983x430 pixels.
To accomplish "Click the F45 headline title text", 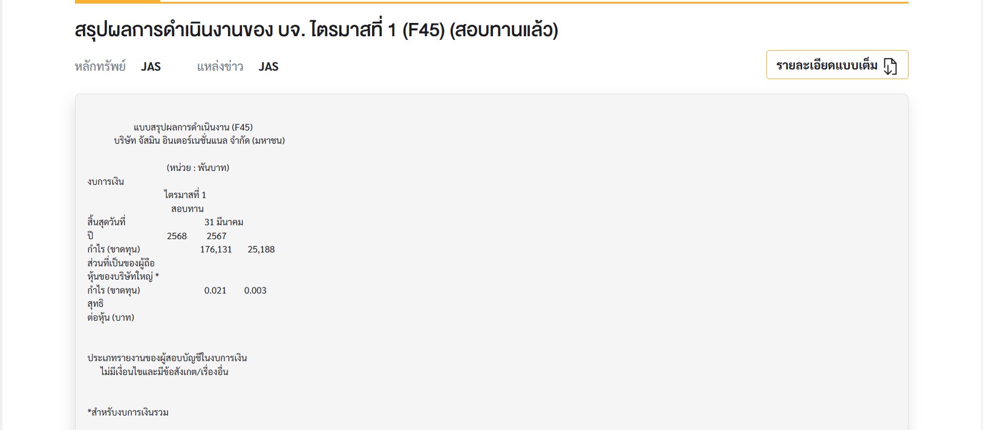I will 316,30.
